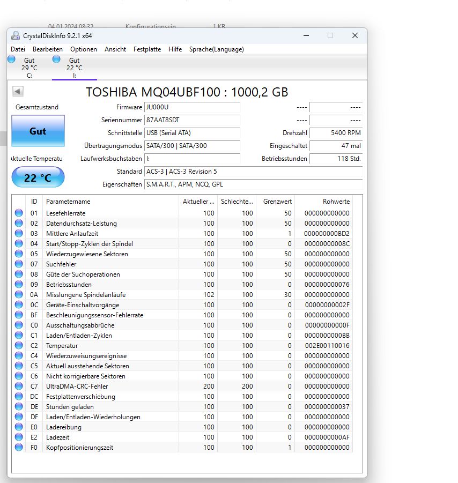Open the Sprache(Language) menu
This screenshot has width=458, height=483.
(x=216, y=49)
